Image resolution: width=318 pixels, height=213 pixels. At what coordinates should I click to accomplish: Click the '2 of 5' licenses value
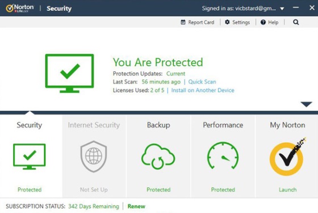[x=157, y=91]
